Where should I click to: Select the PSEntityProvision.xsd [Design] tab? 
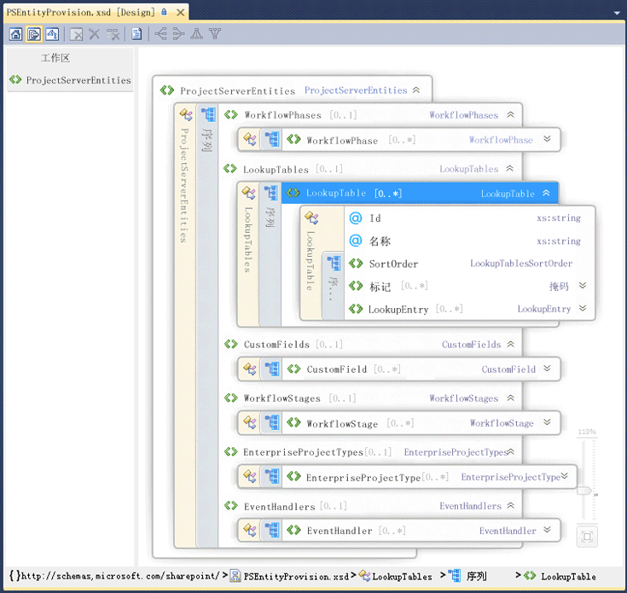(80, 12)
